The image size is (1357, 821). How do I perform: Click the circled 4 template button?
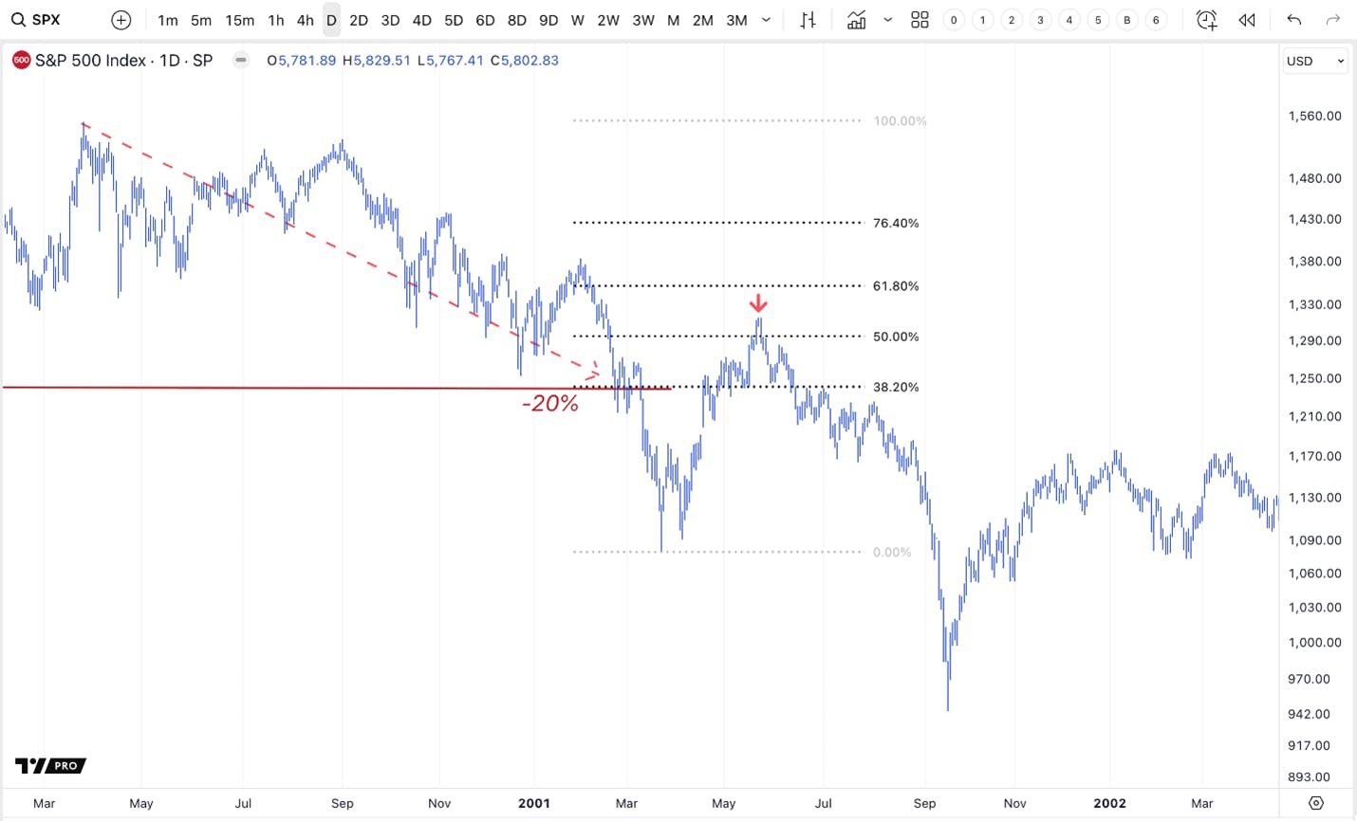[1069, 20]
